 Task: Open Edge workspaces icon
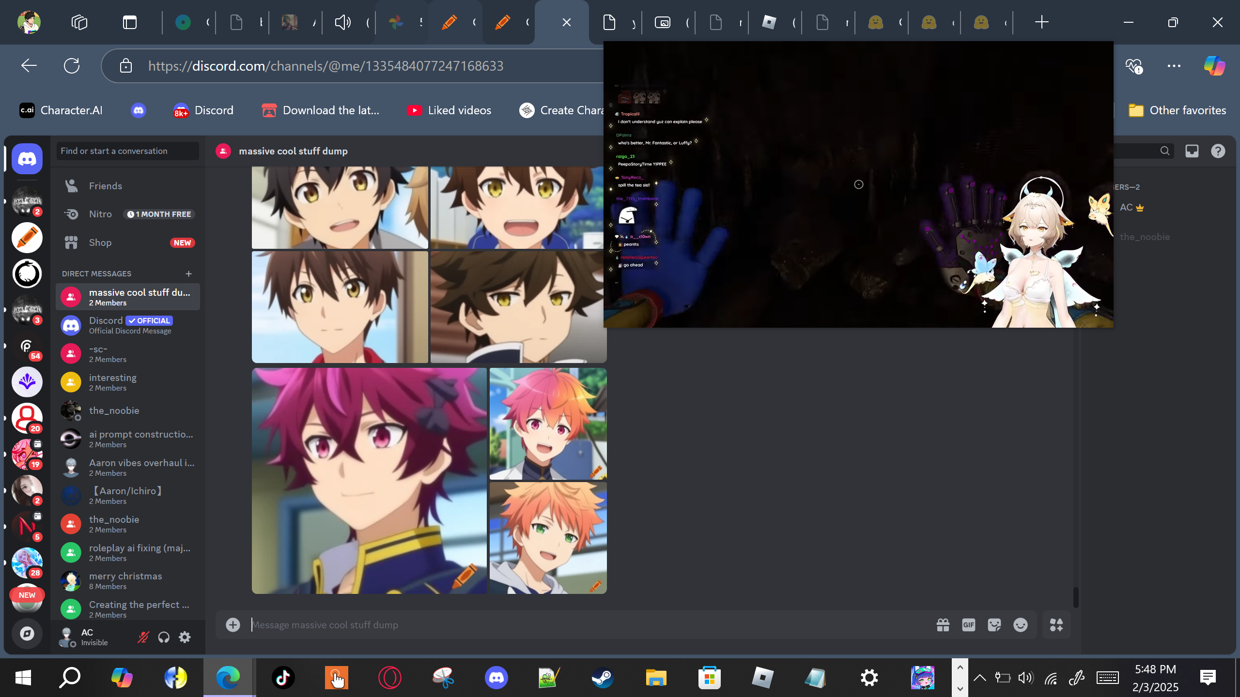pos(79,22)
